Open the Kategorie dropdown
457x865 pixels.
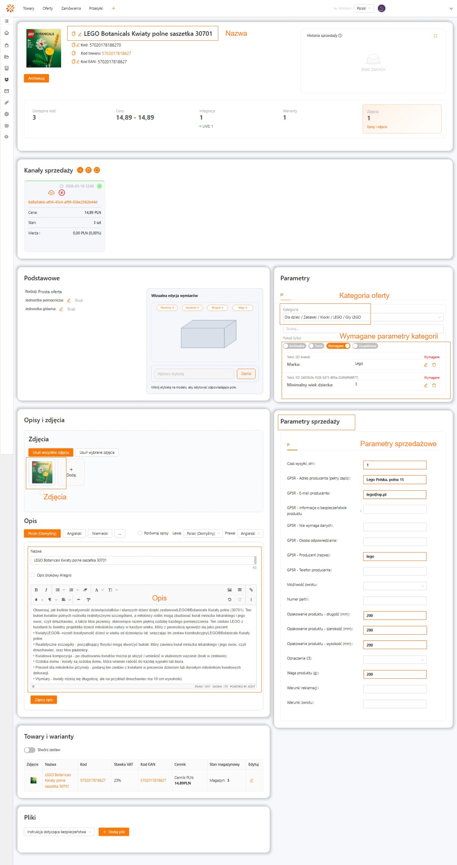point(362,317)
